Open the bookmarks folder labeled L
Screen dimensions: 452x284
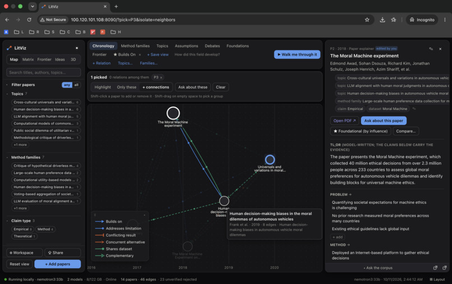click(19, 32)
